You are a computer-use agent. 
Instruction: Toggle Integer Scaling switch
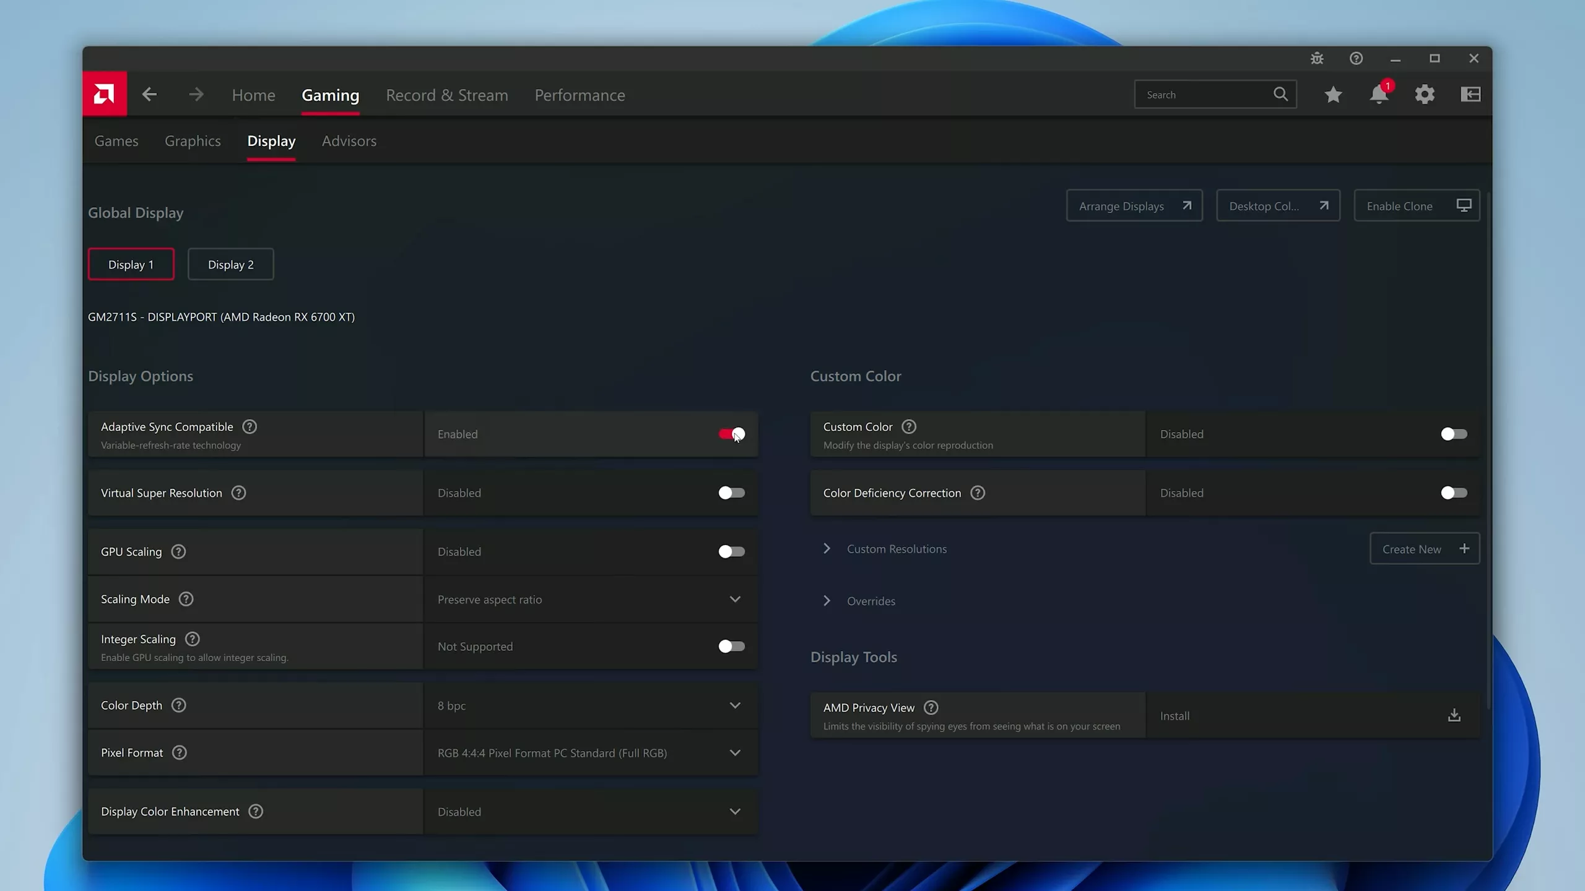[x=732, y=646]
